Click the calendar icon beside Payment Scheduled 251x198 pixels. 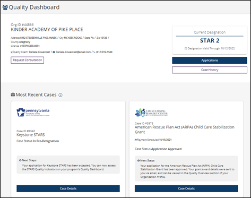coord(136,140)
